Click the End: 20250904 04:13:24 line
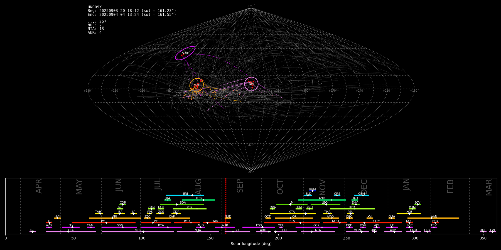The image size is (501, 250). coord(132,14)
